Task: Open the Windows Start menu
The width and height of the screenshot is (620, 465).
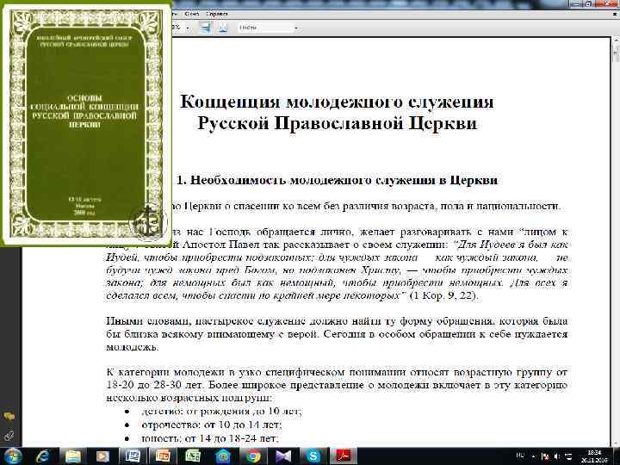Action: pyautogui.click(x=13, y=456)
